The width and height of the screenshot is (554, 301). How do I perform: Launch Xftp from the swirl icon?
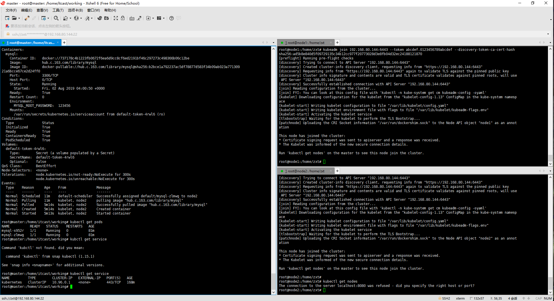(x=100, y=18)
